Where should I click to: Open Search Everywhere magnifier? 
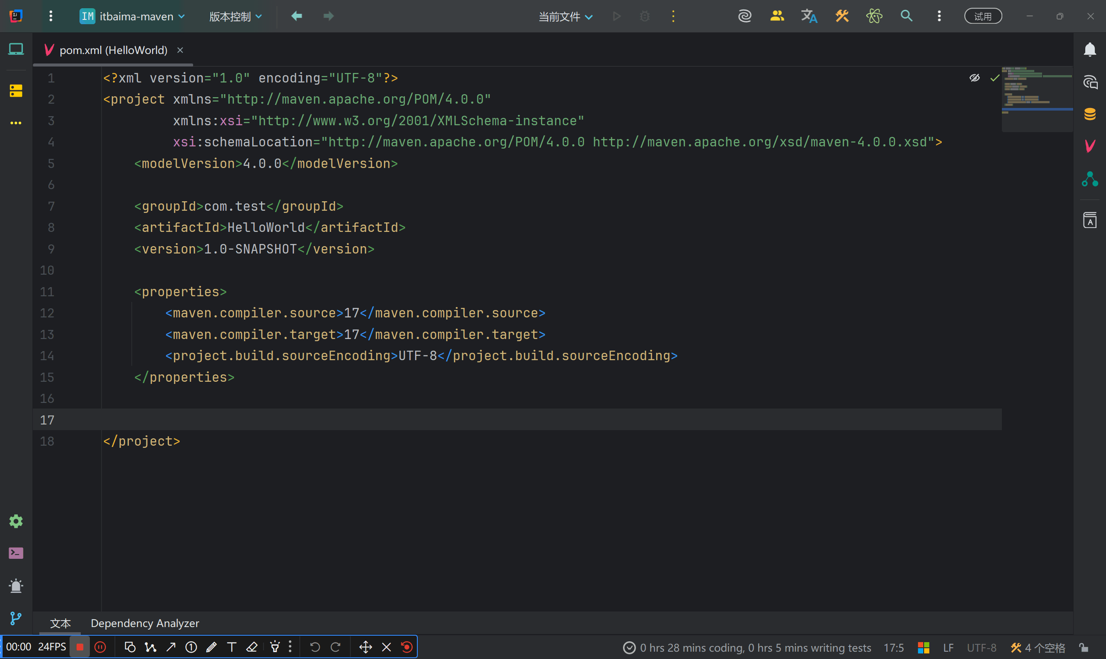pyautogui.click(x=906, y=16)
